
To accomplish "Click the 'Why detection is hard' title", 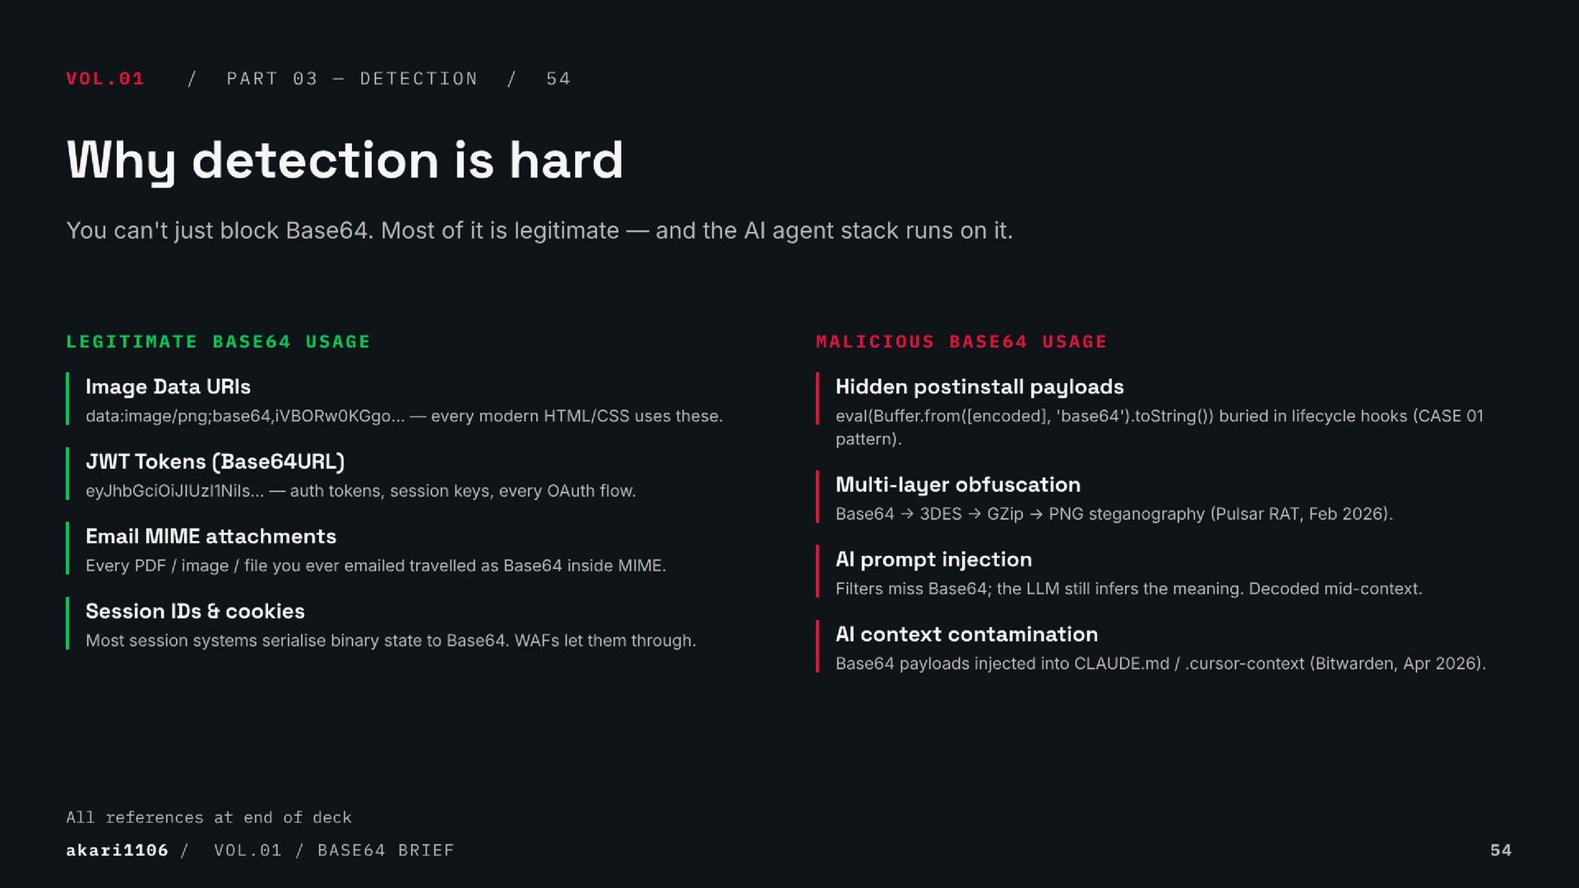I will pyautogui.click(x=345, y=160).
